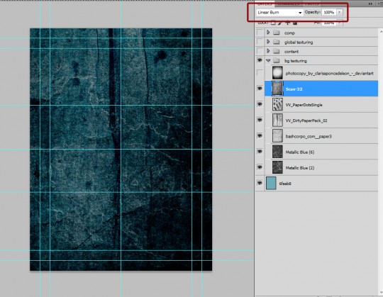The height and width of the screenshot is (297, 383).
Task: Expand the global texturing group triangle
Action: 268,42
